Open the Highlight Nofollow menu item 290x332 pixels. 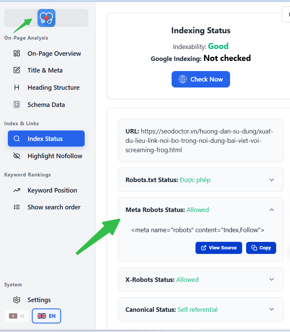coord(46,156)
